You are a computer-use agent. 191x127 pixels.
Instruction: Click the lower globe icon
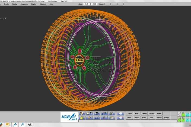(120, 118)
